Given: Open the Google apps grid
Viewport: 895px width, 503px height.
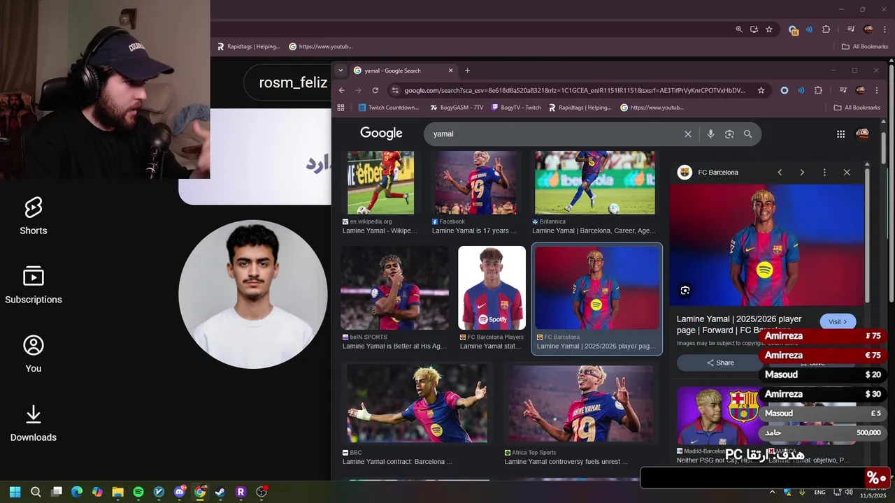Looking at the screenshot, I should (x=840, y=134).
